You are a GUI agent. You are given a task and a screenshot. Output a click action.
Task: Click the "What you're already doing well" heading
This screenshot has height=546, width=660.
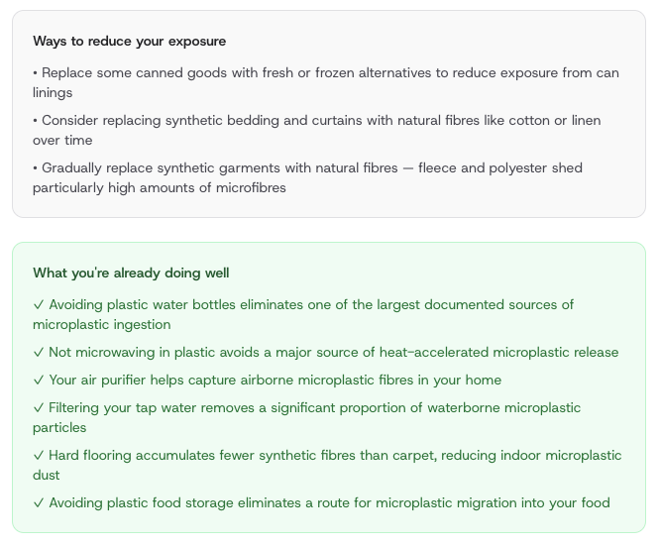point(131,273)
